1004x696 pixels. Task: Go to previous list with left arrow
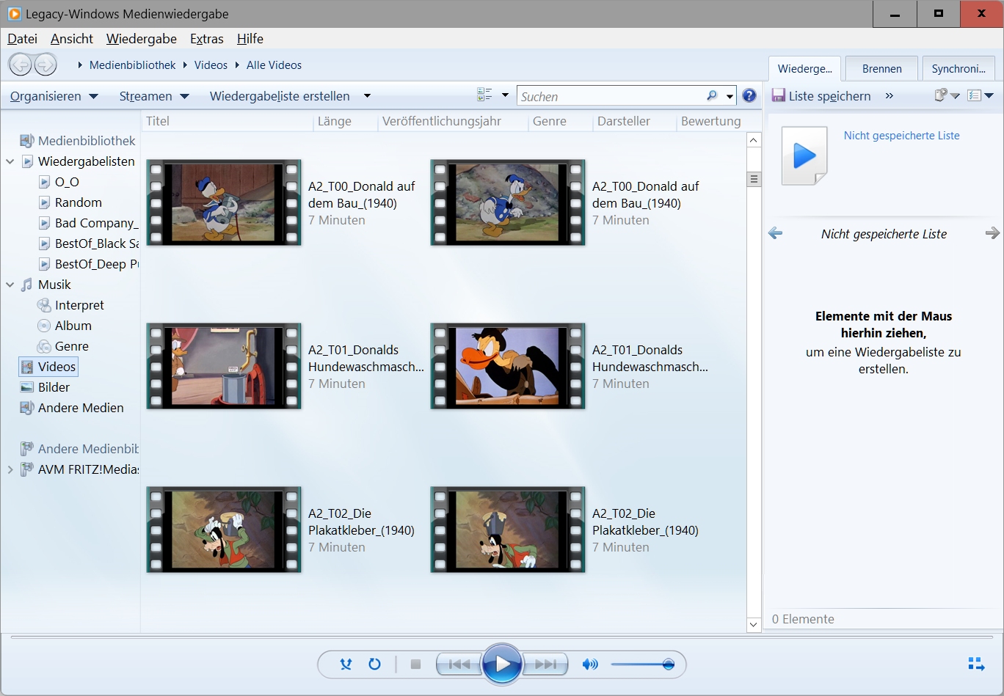click(775, 233)
